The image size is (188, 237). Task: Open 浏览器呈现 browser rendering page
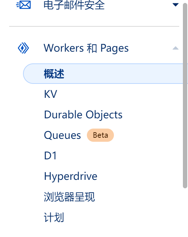tap(69, 197)
